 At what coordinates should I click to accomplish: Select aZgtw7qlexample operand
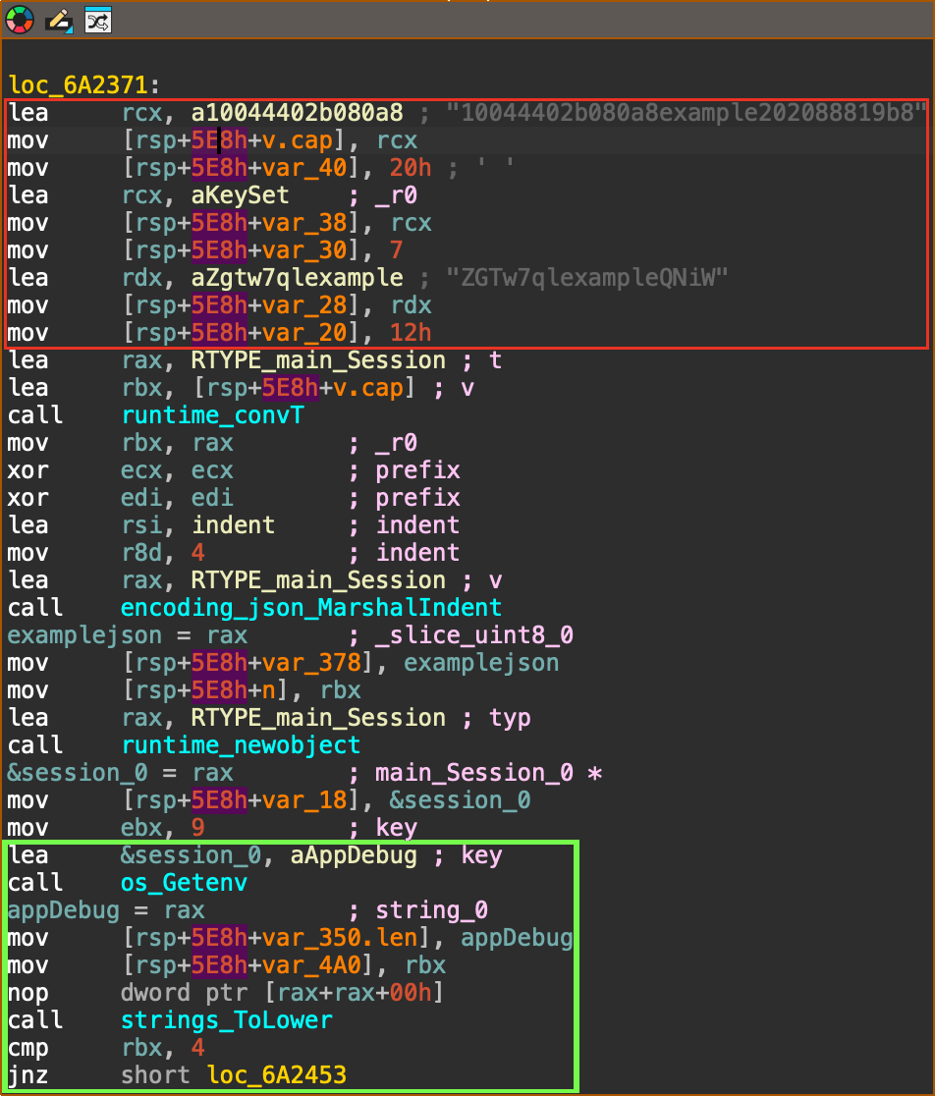297,278
